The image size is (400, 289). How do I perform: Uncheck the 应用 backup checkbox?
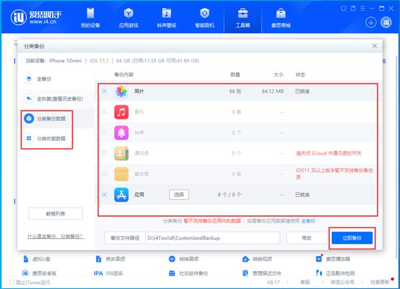104,194
